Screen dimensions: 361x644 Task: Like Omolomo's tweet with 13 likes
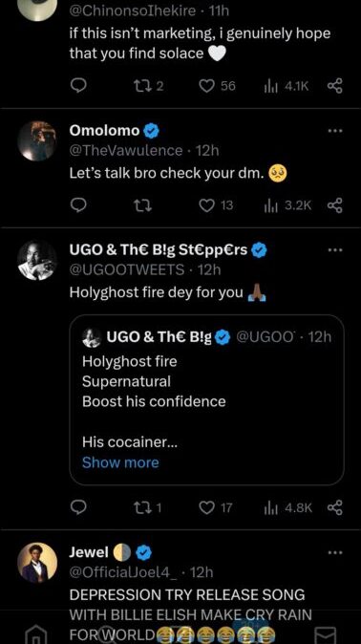[216, 205]
